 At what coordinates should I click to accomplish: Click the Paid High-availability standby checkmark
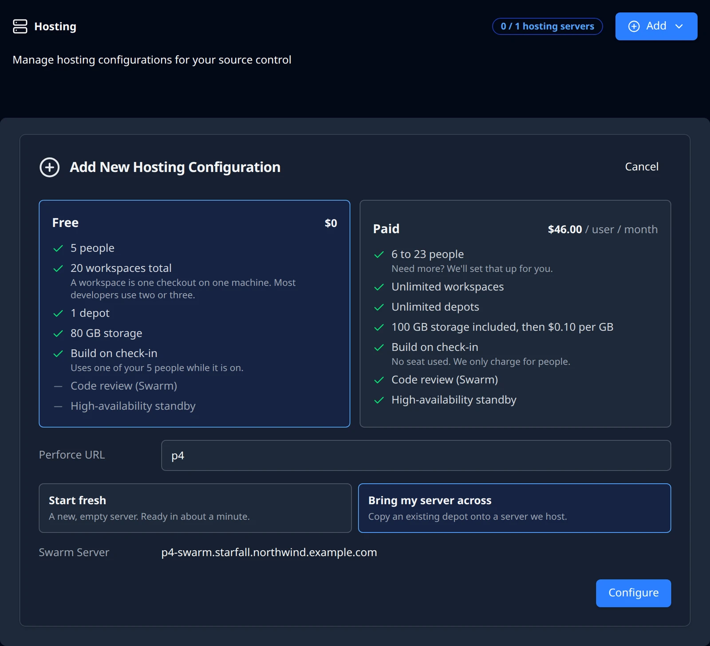click(x=379, y=400)
